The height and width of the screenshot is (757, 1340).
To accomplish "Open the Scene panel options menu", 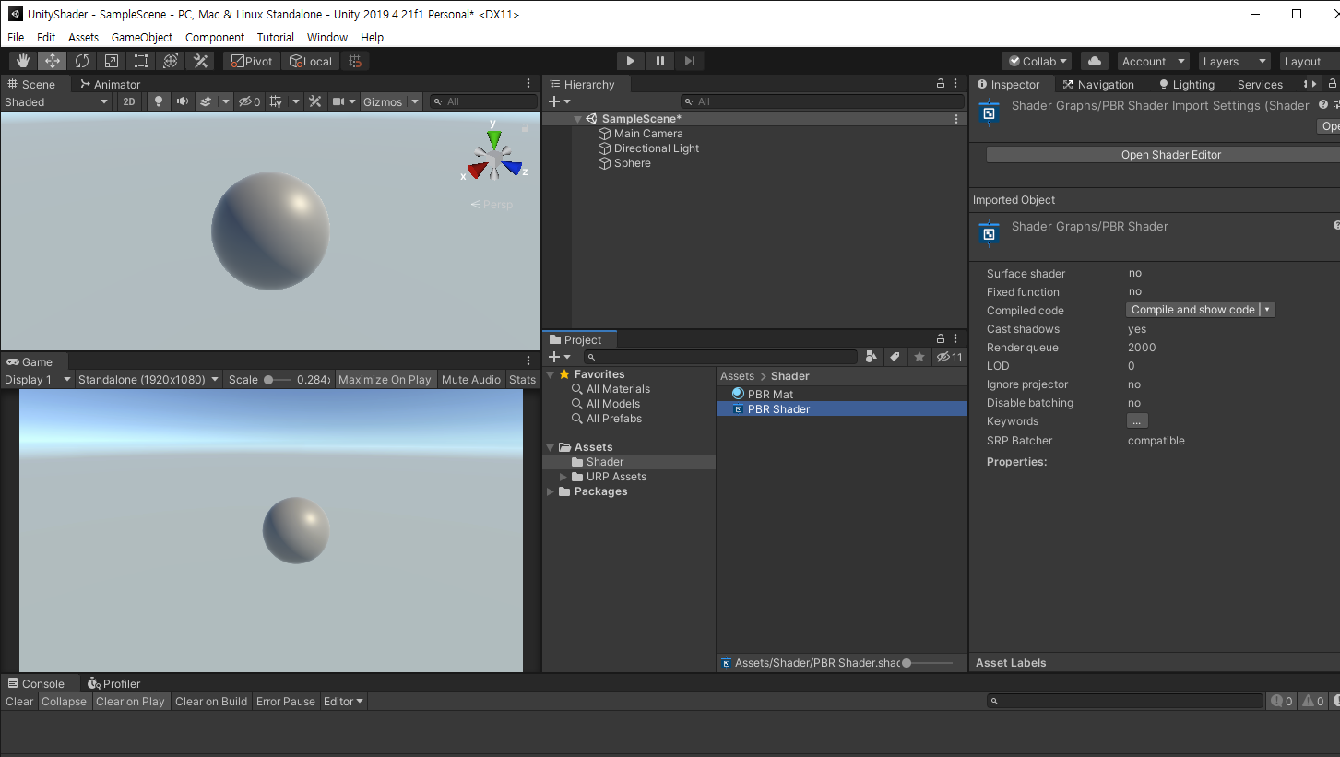I will (528, 84).
